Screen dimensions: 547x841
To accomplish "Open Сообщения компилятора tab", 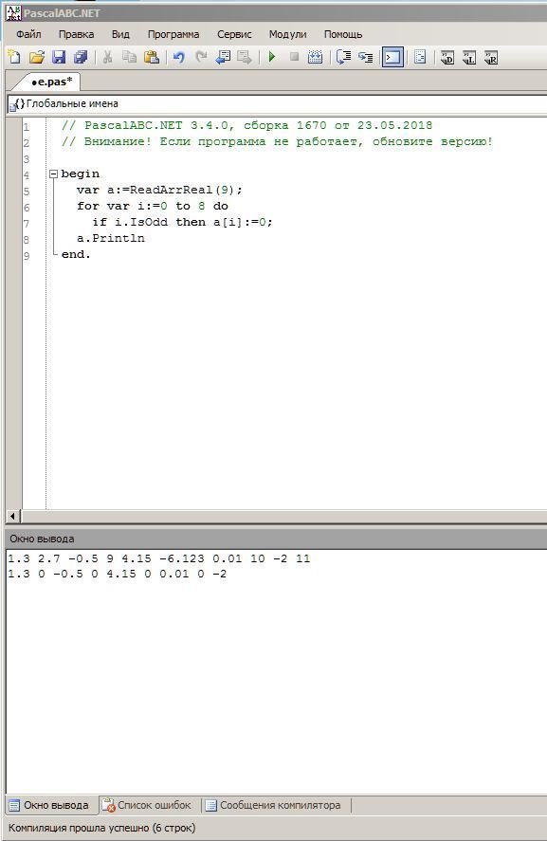I will [x=273, y=805].
